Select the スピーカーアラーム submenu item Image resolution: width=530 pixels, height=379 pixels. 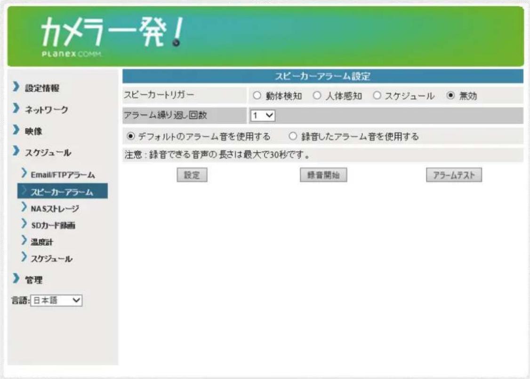63,191
